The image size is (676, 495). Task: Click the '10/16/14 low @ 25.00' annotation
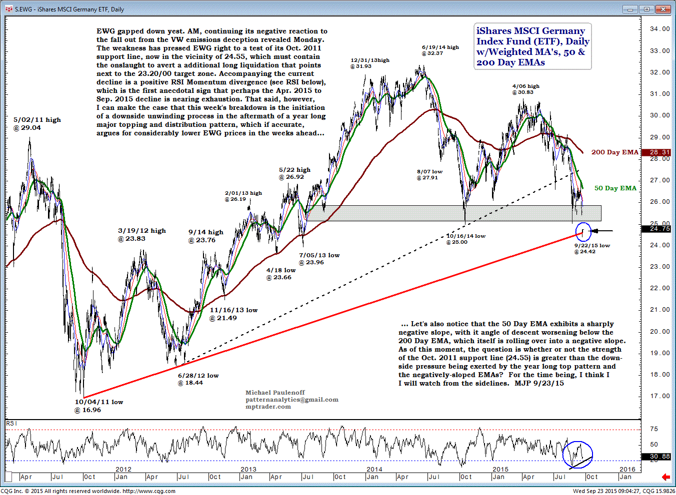coord(465,239)
